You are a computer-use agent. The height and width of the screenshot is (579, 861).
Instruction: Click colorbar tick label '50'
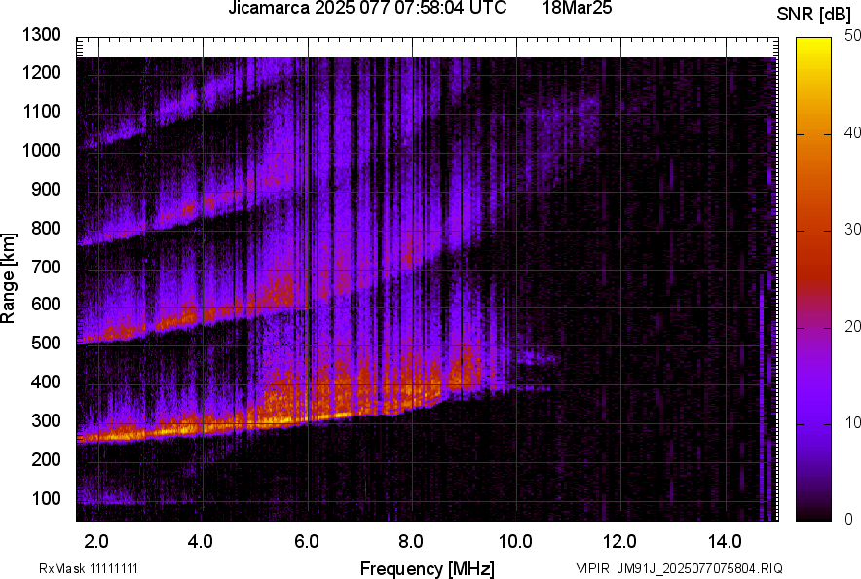point(853,36)
